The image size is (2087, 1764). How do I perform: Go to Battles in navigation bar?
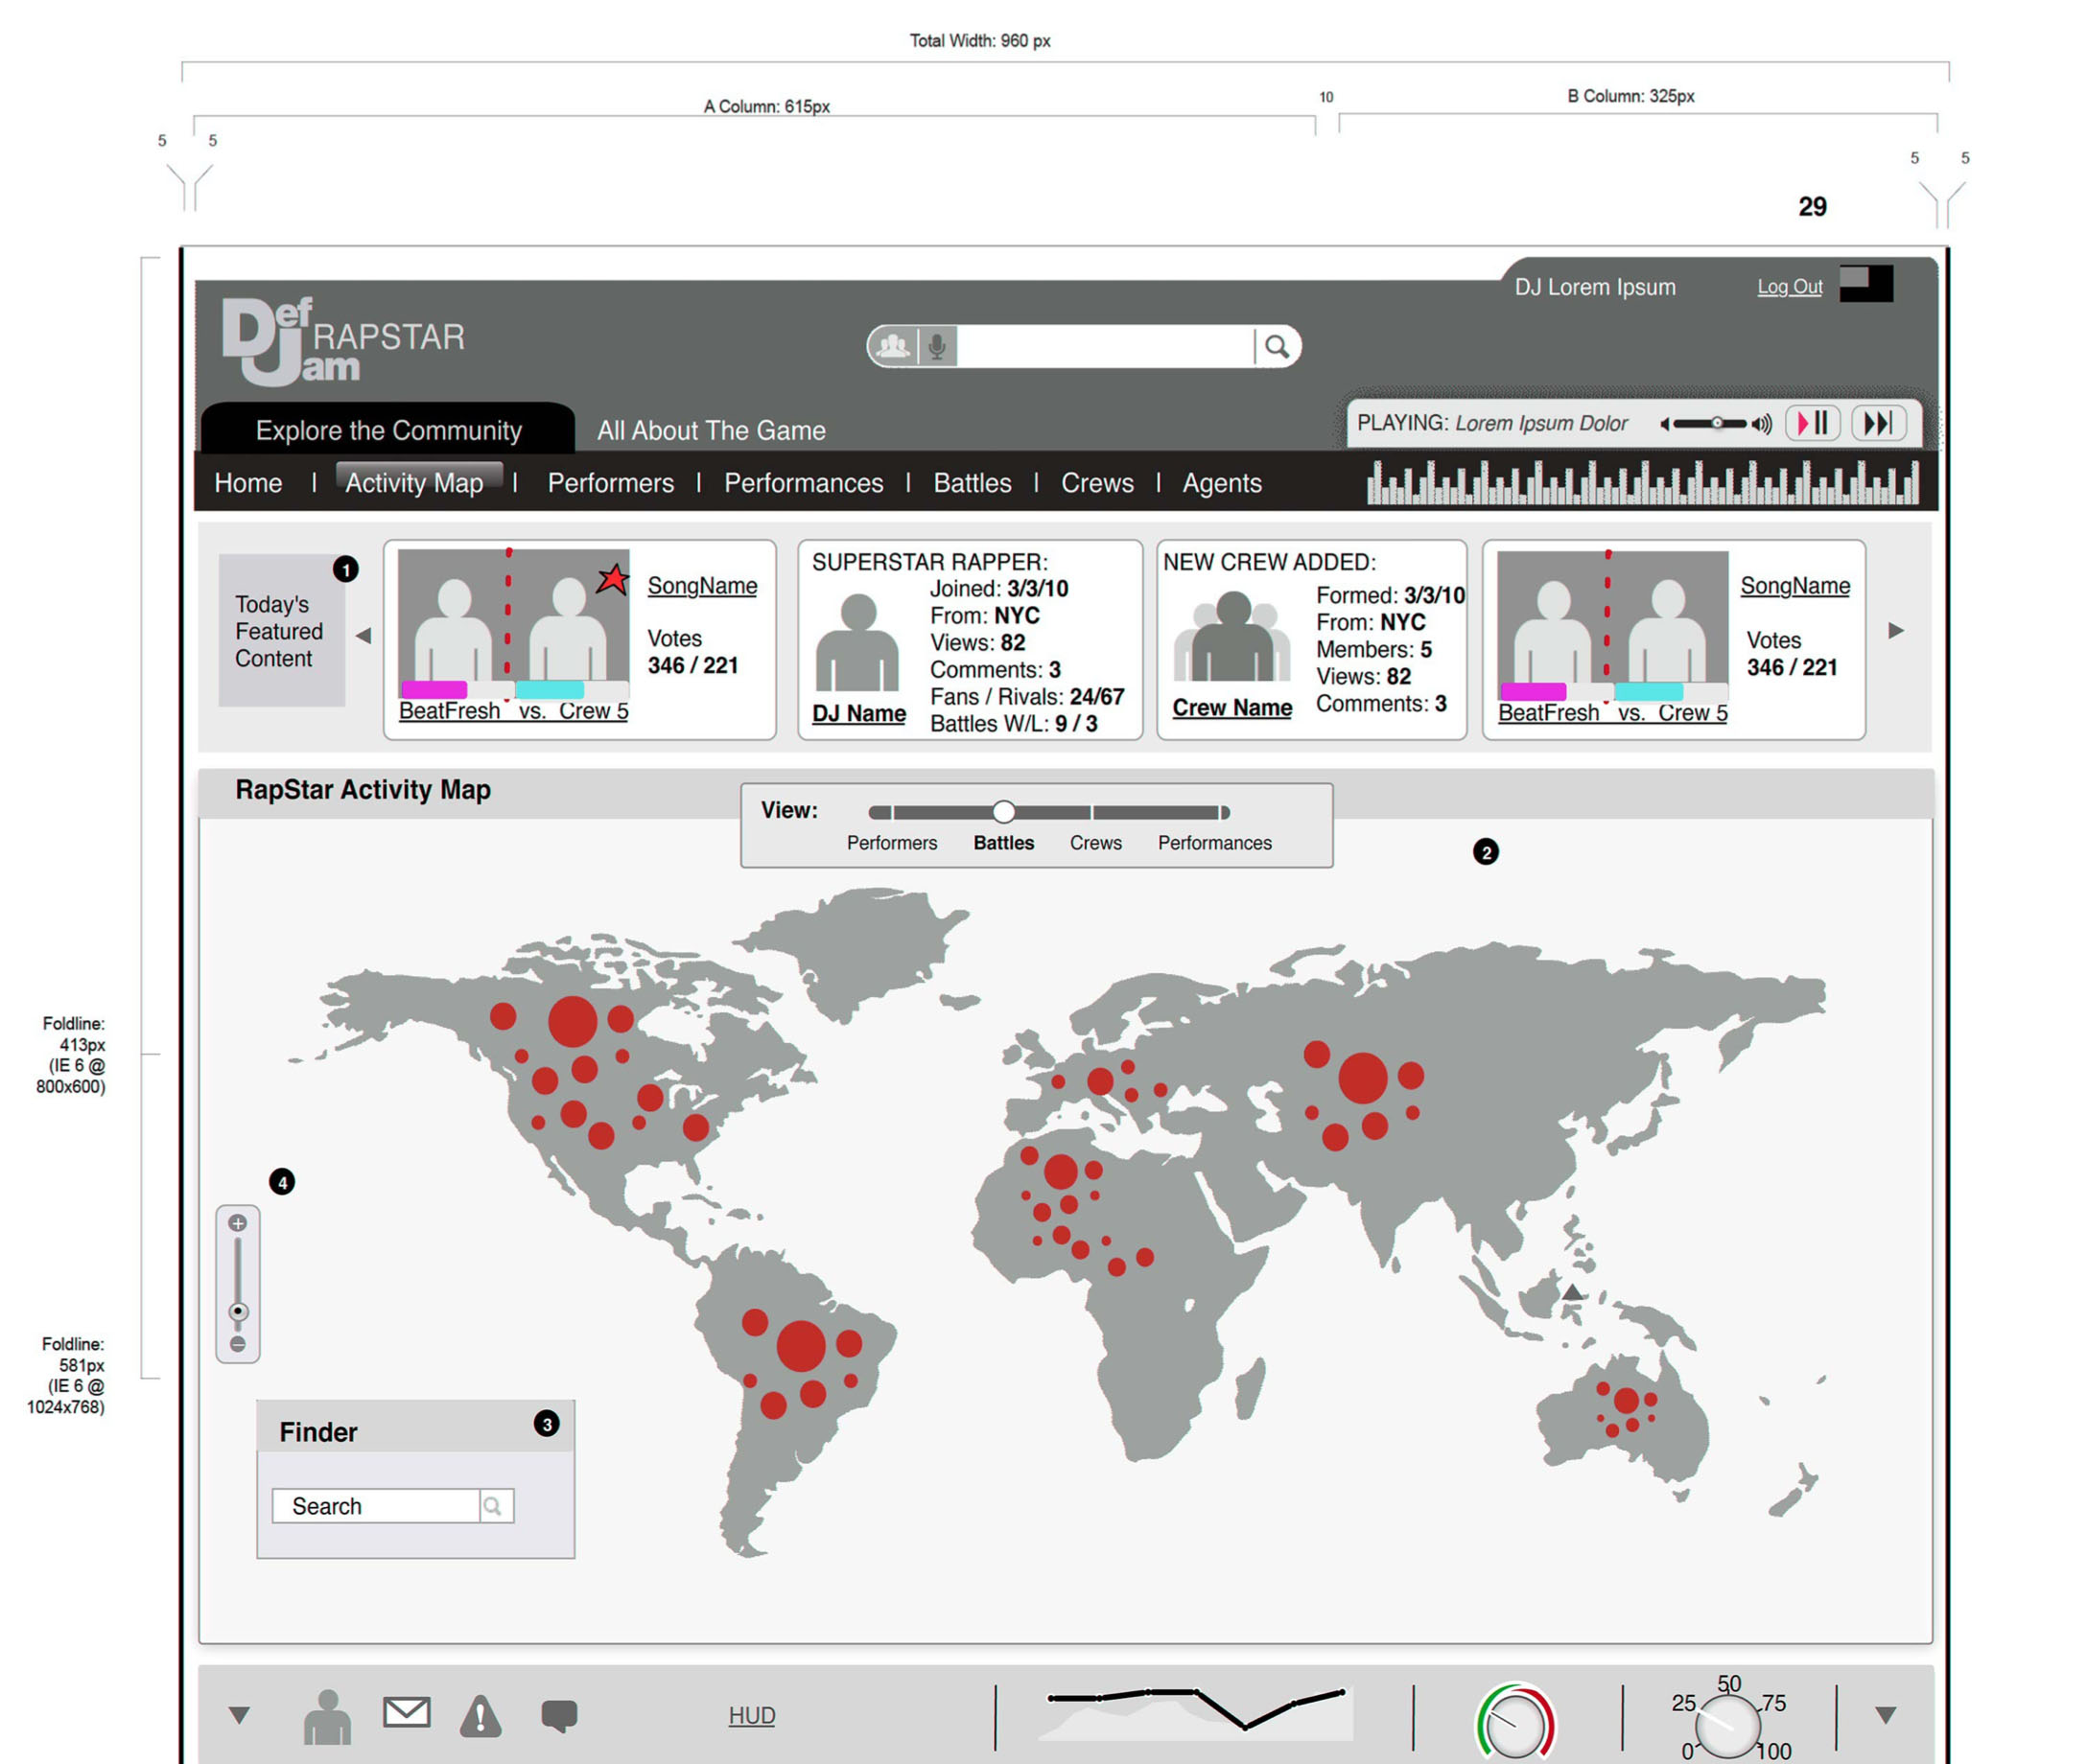972,483
